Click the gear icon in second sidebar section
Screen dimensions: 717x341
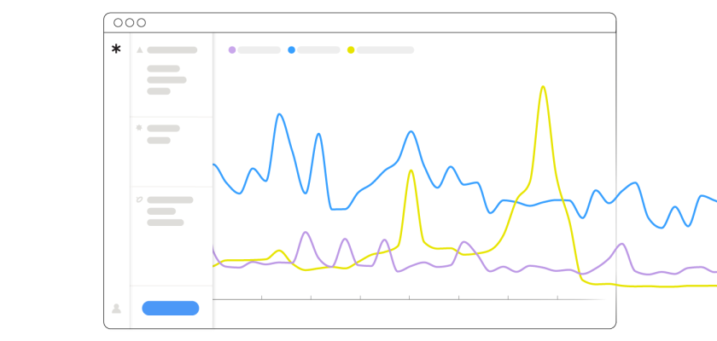click(x=139, y=128)
